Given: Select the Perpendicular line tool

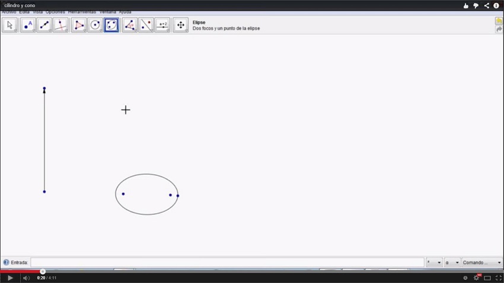Looking at the screenshot, I should tap(60, 25).
